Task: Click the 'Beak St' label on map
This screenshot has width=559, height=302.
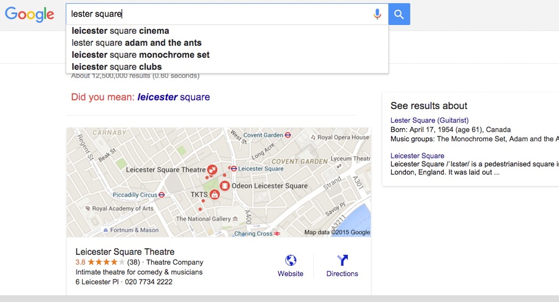Action: coord(107,155)
